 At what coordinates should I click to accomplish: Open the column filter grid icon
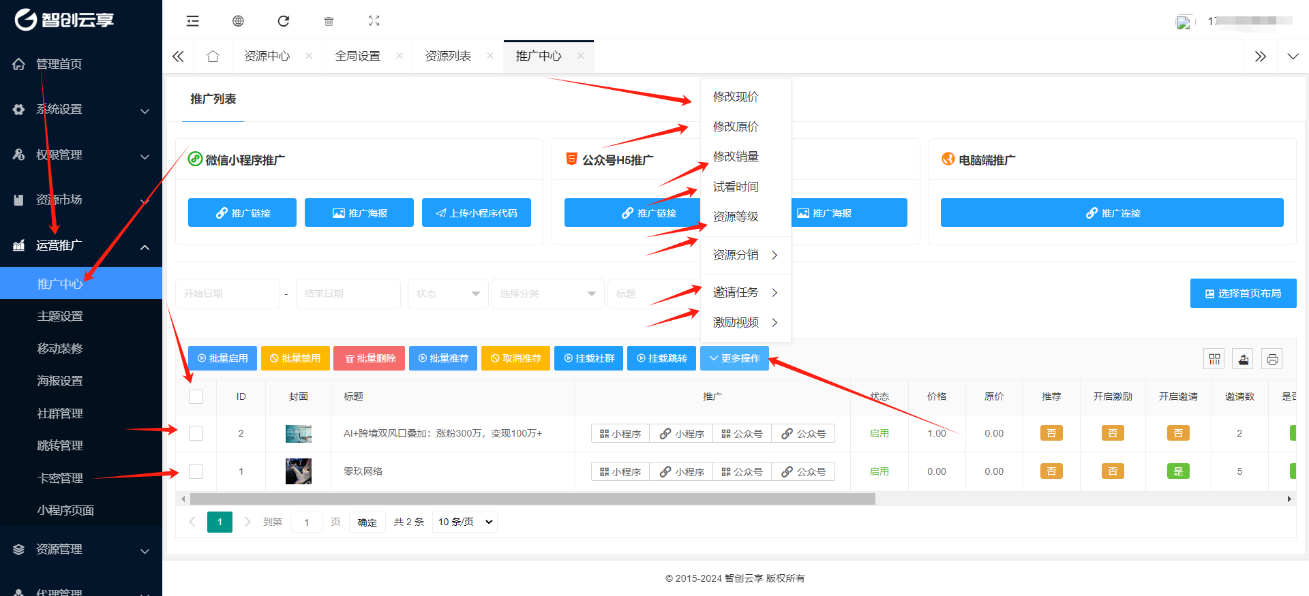1214,359
